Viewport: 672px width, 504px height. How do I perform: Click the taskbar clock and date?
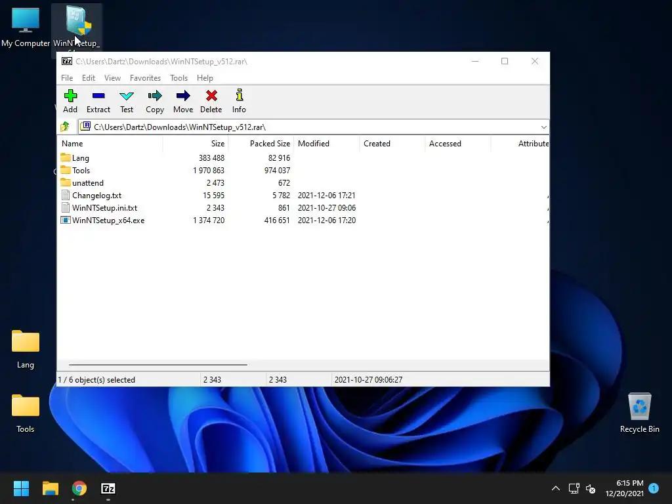[x=625, y=488]
